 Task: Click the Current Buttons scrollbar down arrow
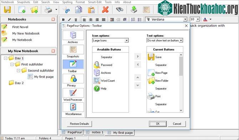click(x=181, y=110)
